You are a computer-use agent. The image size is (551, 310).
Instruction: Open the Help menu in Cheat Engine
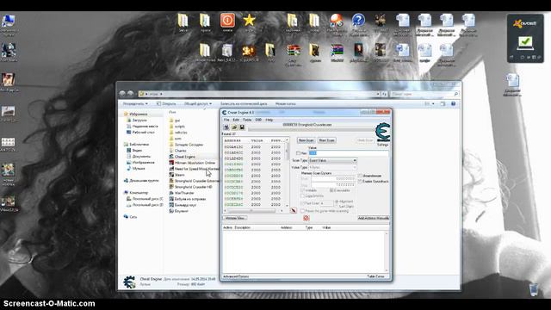(269, 120)
